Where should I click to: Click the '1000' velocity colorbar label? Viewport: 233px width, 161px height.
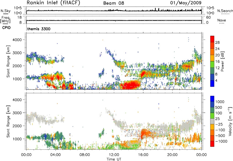(220, 102)
